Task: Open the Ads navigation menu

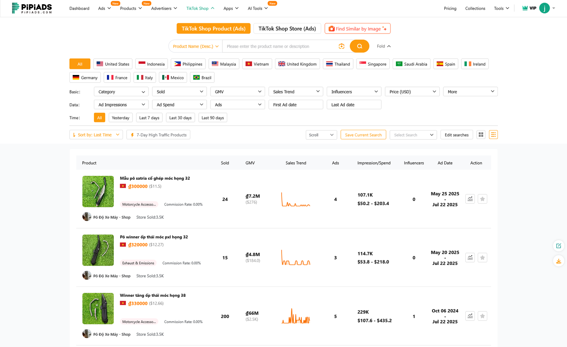Action: [x=105, y=8]
